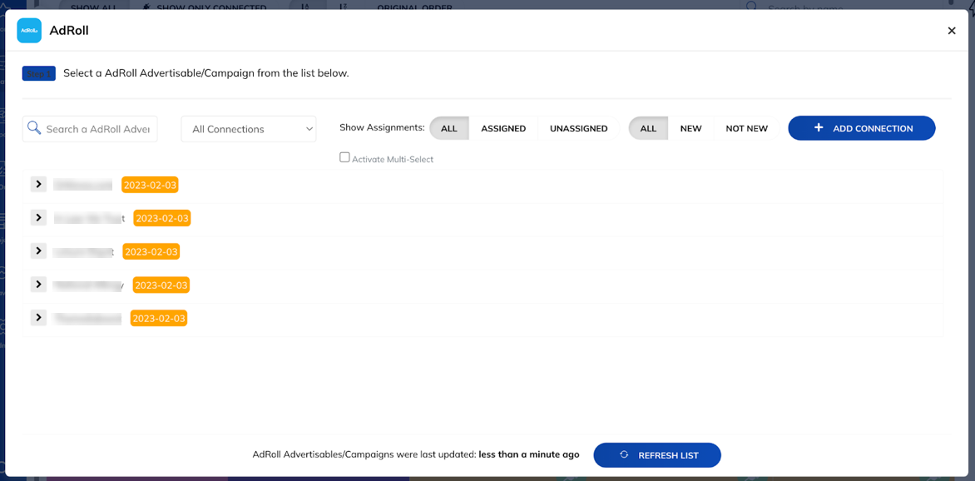
Task: Select the ALL option beside NEW
Action: (x=649, y=128)
